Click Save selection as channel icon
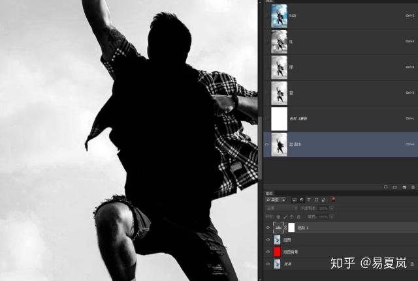Screen dimensions: 418x281 click(x=394, y=187)
